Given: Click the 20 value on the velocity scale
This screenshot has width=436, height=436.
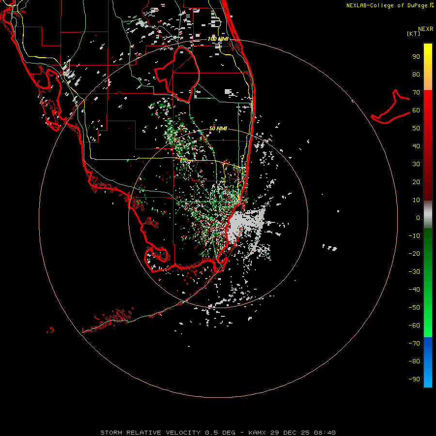Looking at the screenshot, I should tap(416, 182).
